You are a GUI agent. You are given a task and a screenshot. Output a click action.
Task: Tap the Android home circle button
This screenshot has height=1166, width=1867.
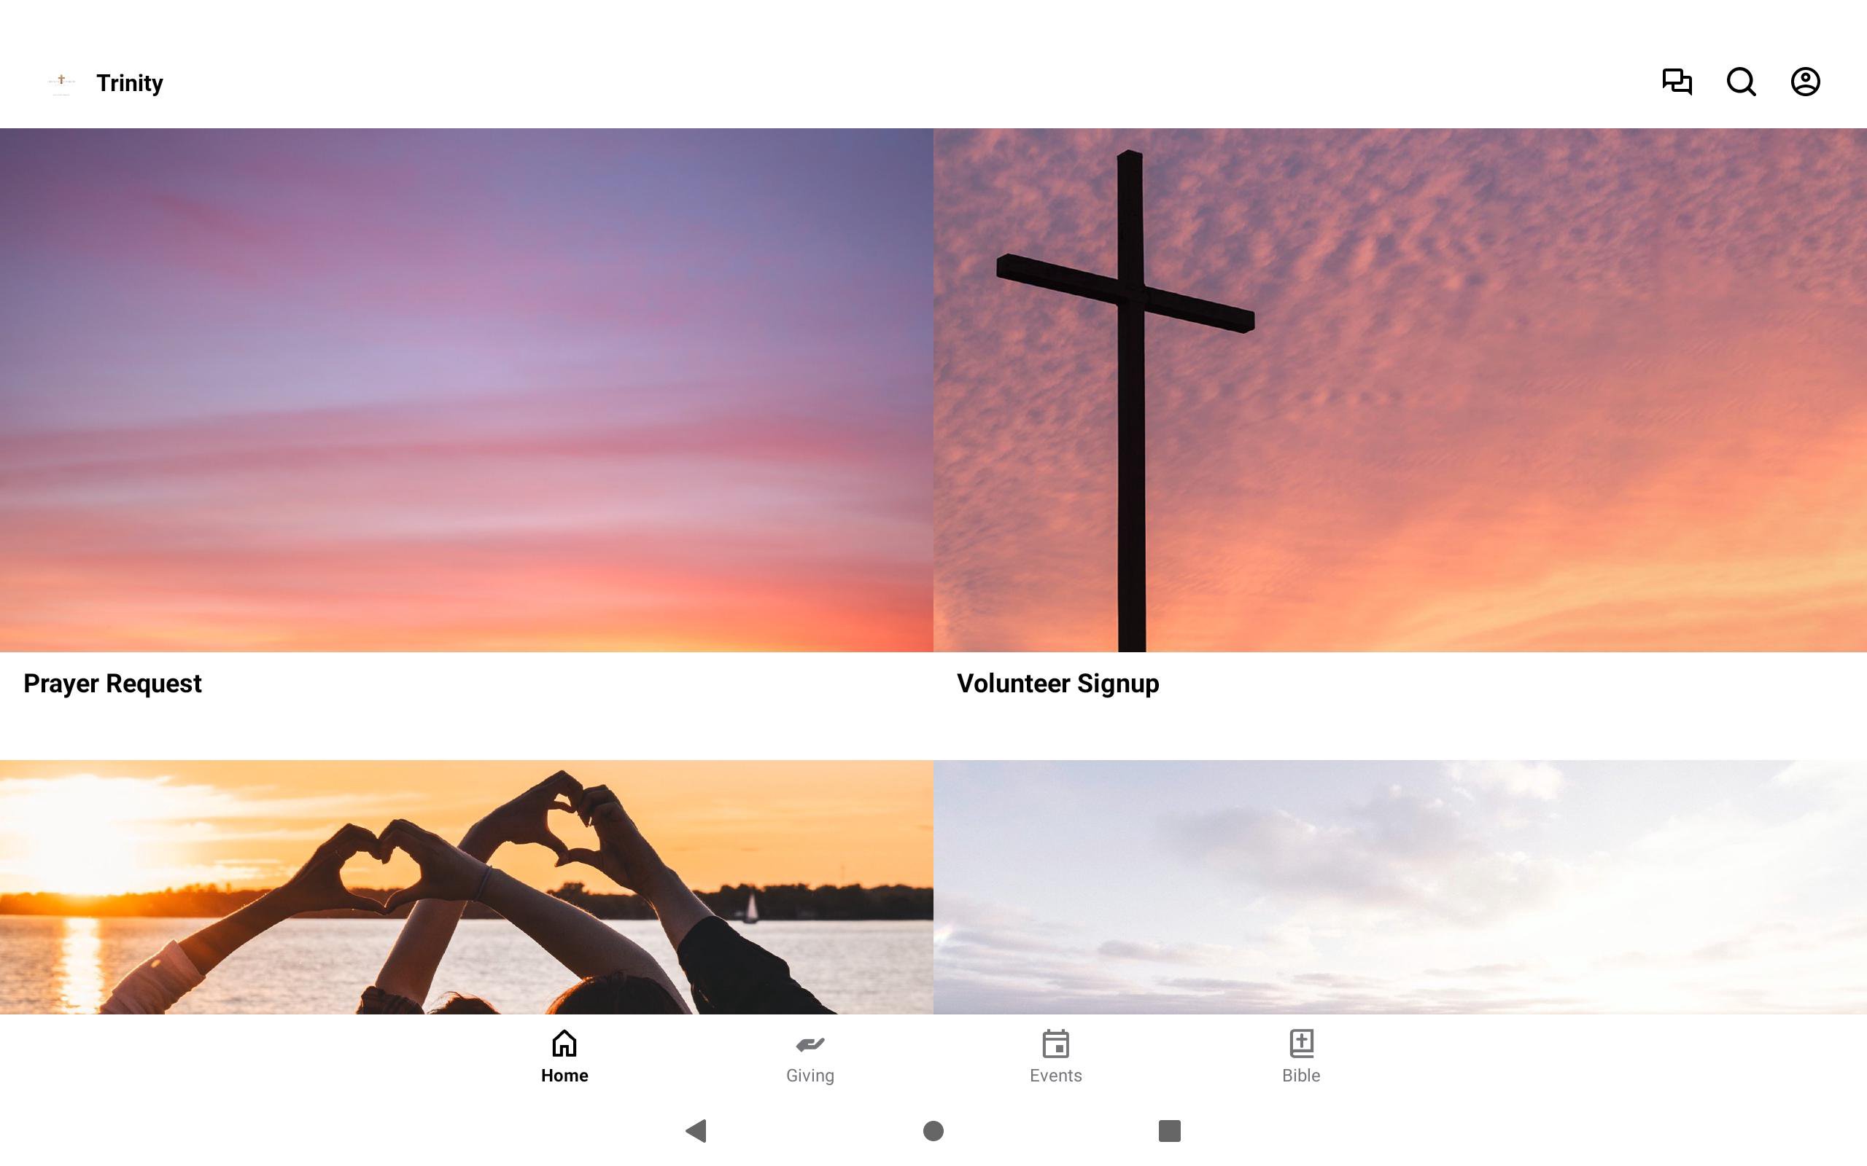pyautogui.click(x=933, y=1130)
